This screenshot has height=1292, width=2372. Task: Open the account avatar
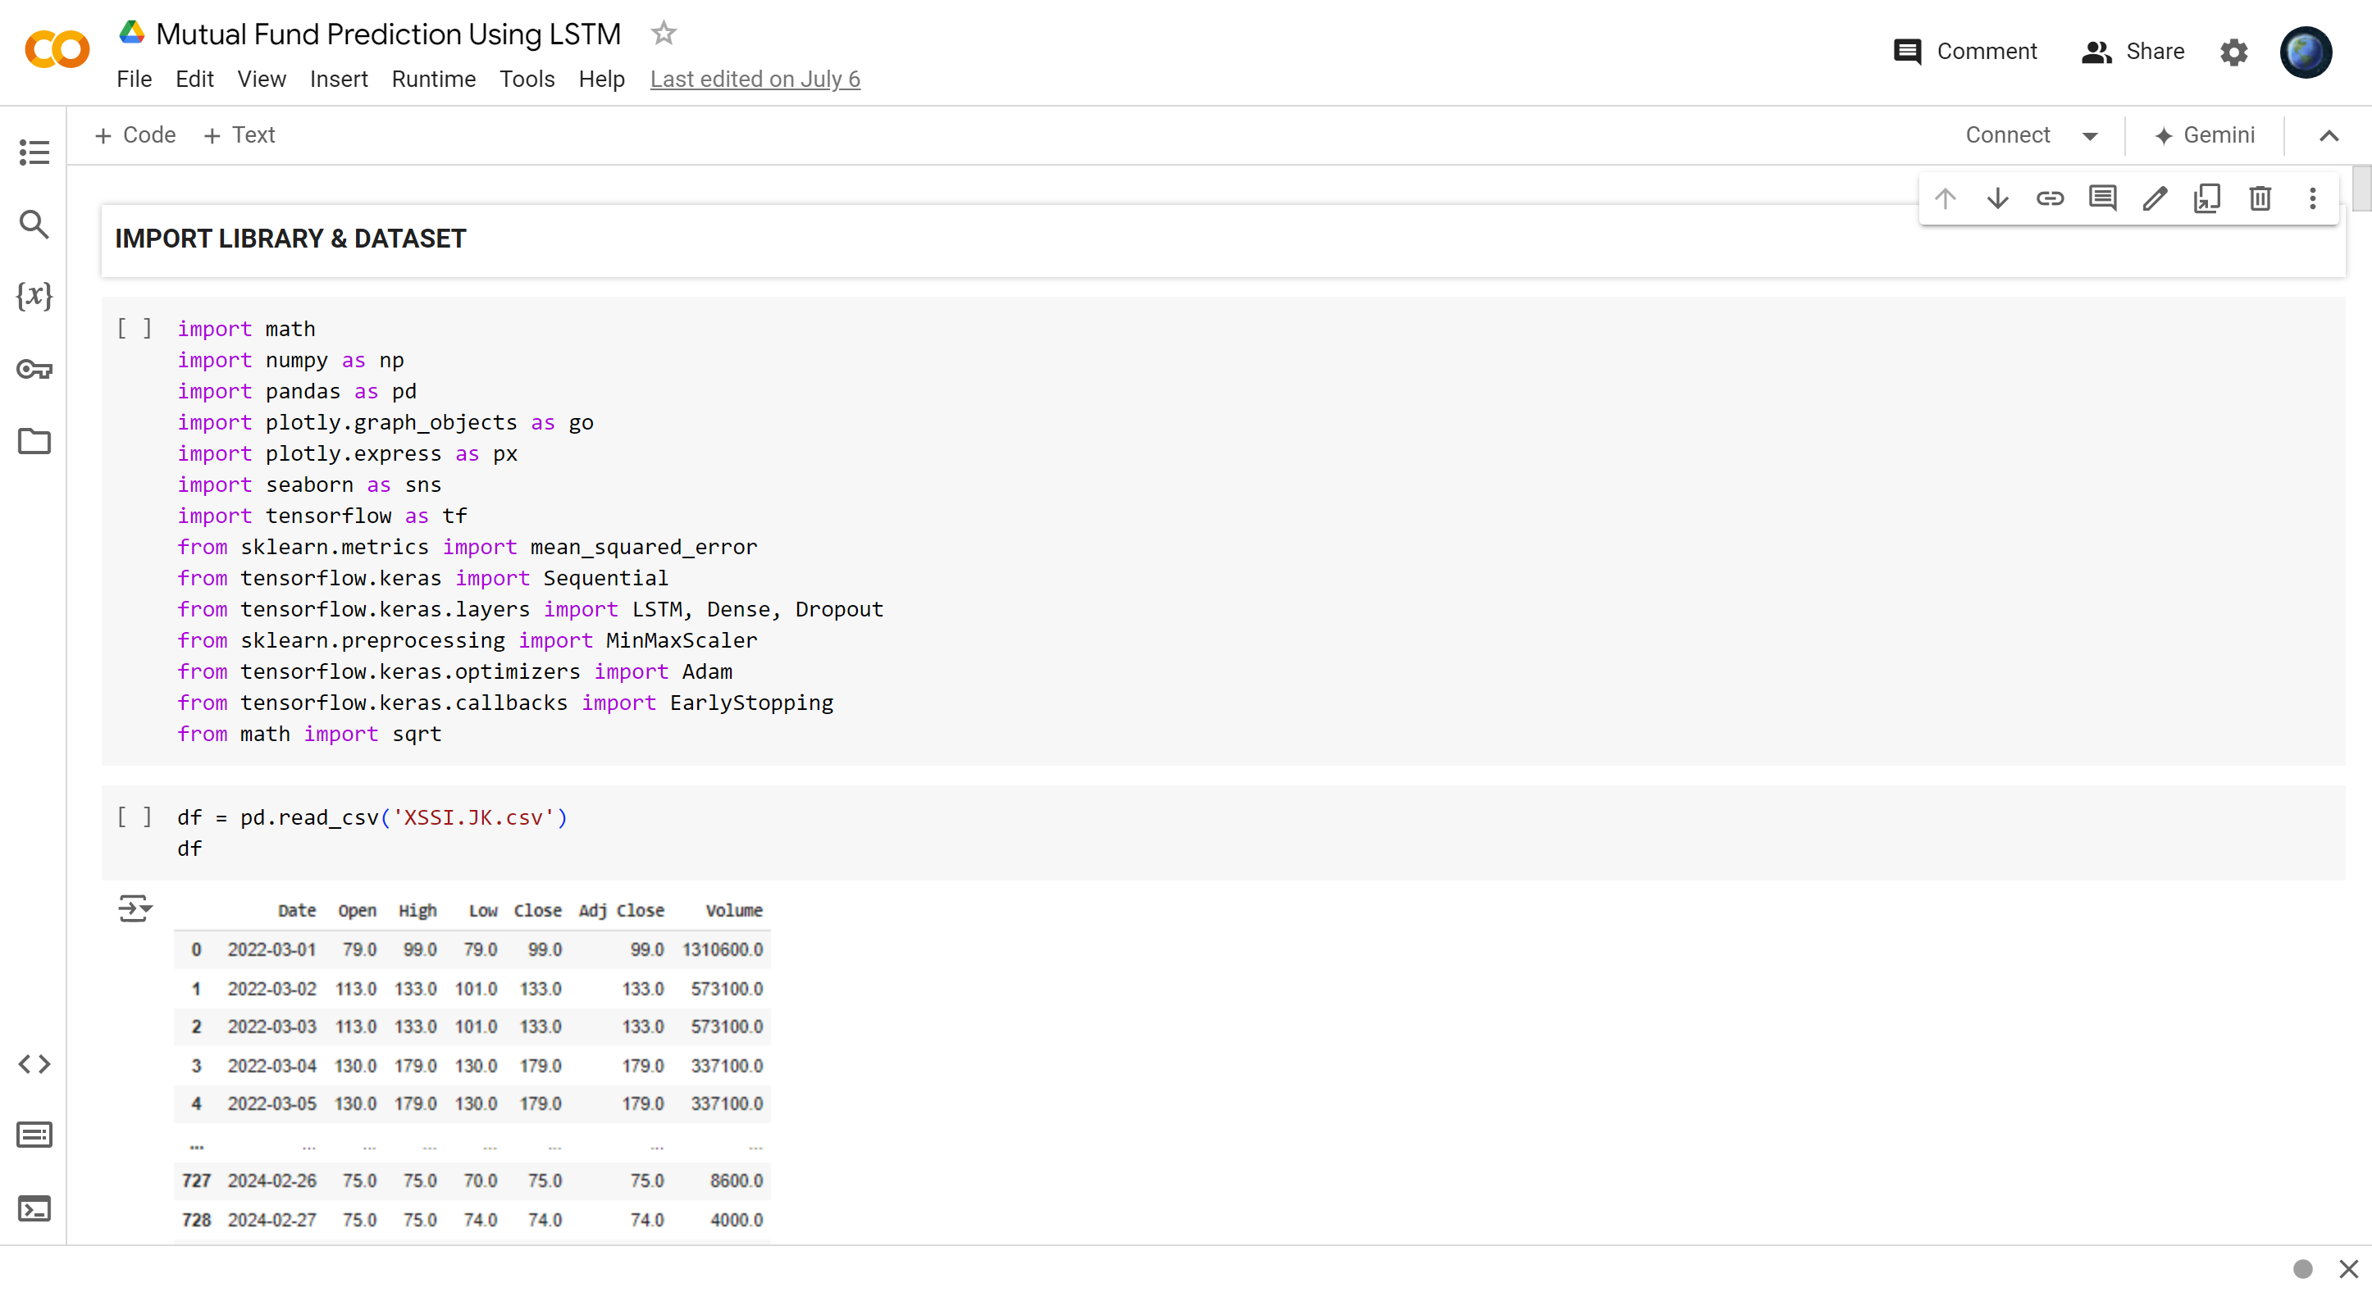(2305, 52)
